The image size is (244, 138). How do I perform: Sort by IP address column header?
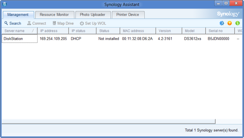(x=53, y=31)
